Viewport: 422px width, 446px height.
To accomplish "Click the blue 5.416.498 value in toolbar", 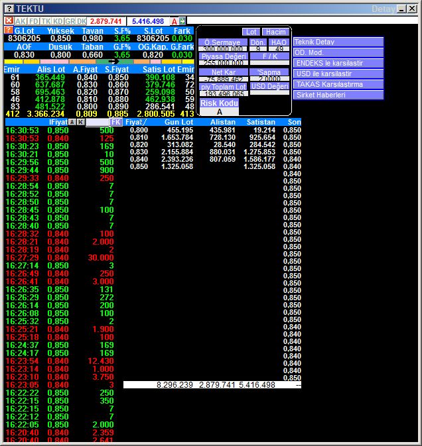I will (x=148, y=21).
